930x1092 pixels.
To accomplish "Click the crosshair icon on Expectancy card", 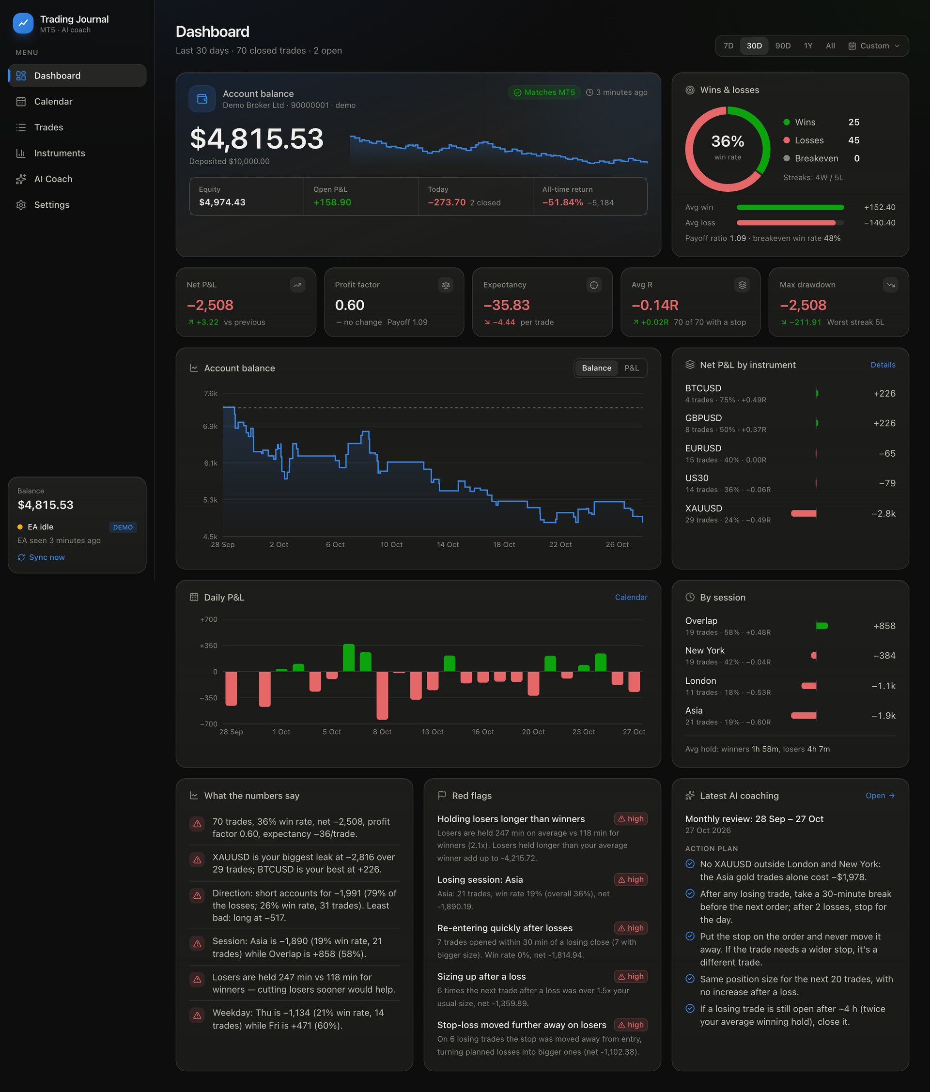I will click(x=594, y=285).
